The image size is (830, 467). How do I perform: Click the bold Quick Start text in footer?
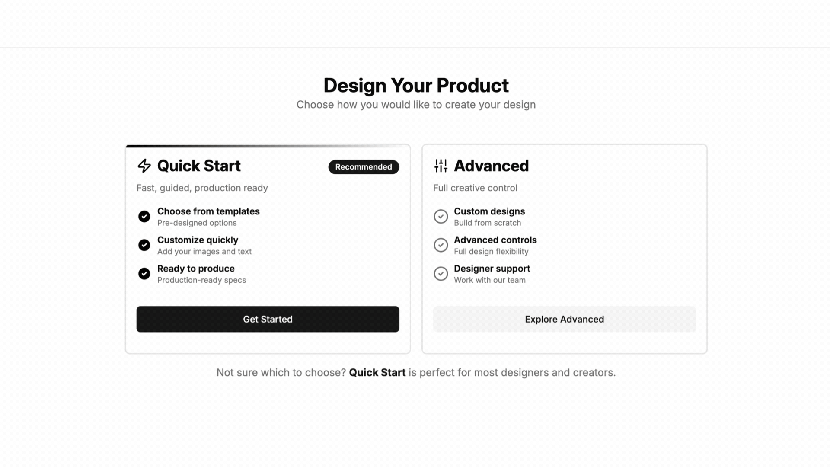[x=377, y=373]
